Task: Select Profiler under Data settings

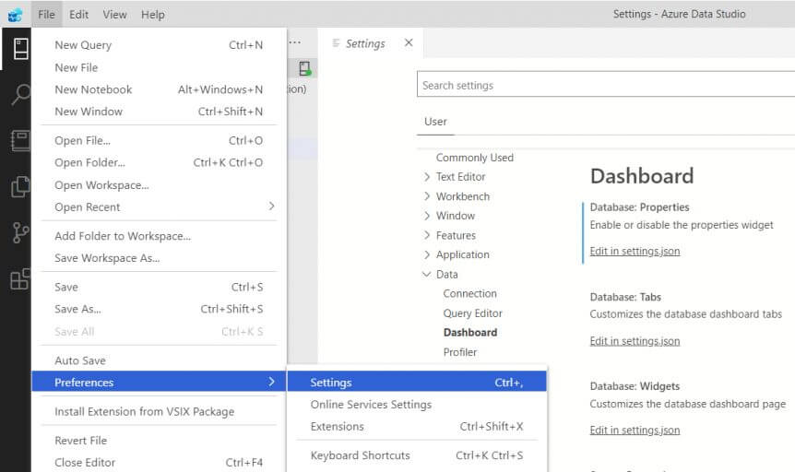Action: coord(460,352)
